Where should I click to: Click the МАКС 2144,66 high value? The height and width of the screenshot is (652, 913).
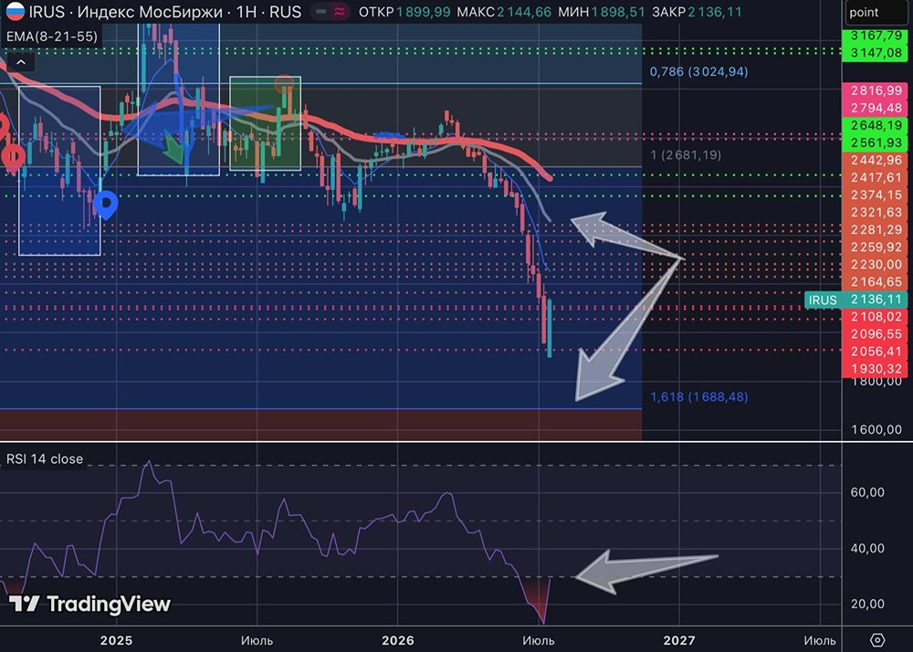(x=504, y=12)
